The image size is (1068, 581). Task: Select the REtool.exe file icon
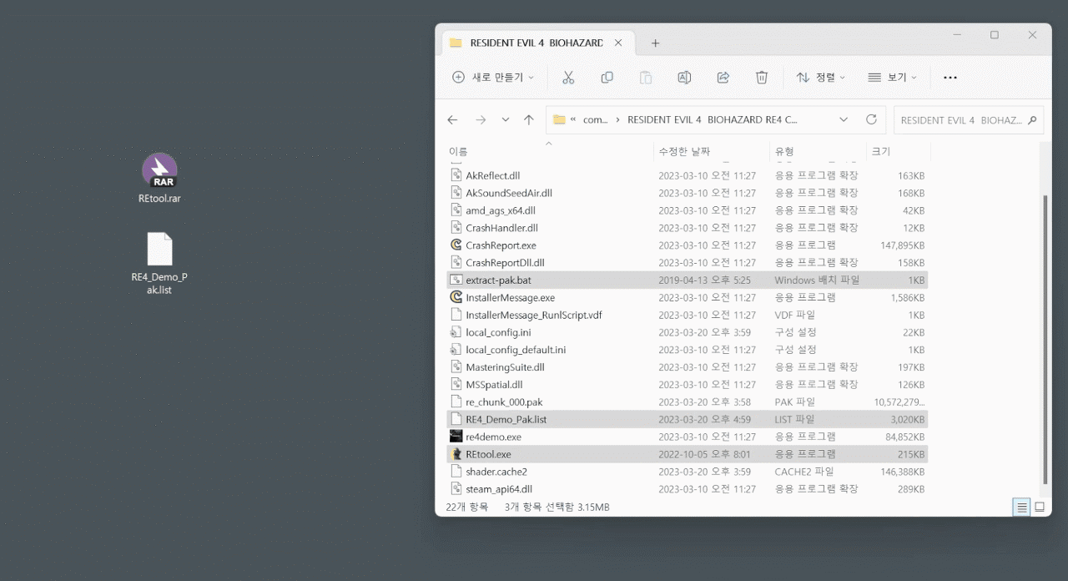(456, 454)
